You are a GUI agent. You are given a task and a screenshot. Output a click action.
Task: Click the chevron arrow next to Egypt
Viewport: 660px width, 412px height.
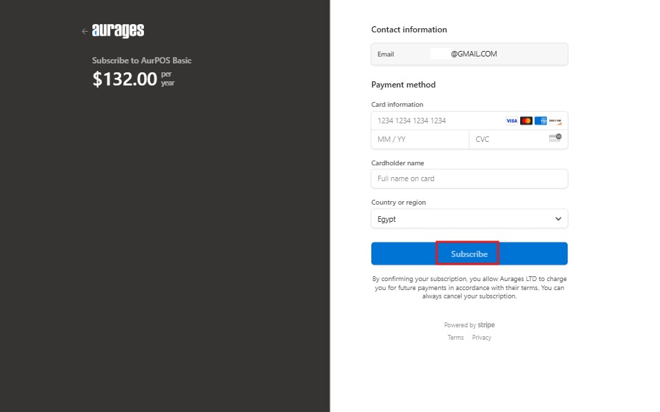click(558, 219)
